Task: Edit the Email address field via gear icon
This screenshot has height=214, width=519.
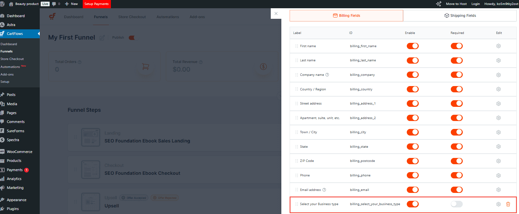Action: 498,190
